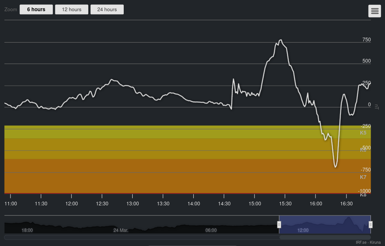This screenshot has width=385, height=246.
Task: Open the chart hamburger menu
Action: [x=375, y=11]
